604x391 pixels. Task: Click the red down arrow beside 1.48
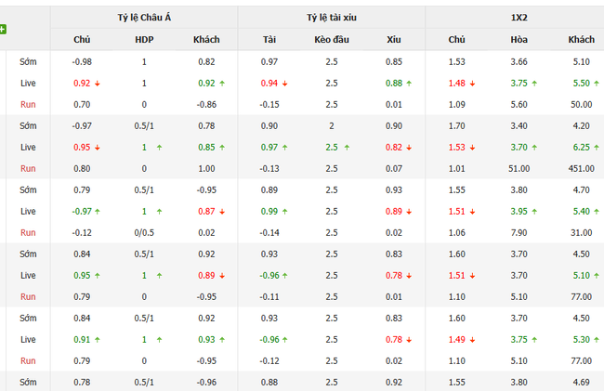(474, 83)
